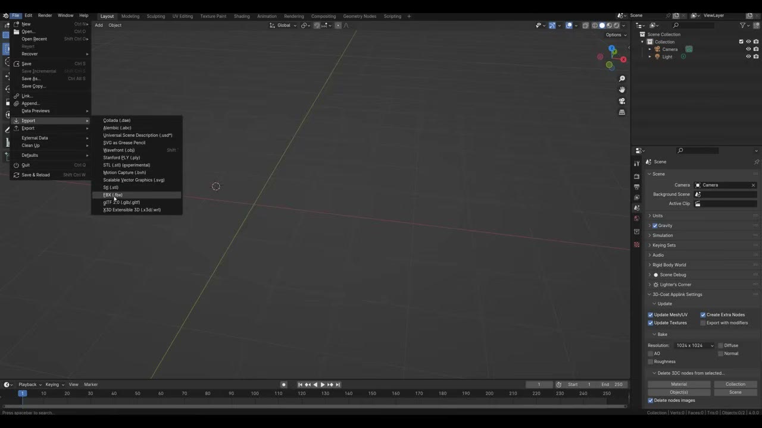Switch to the Shading workspace tab
The width and height of the screenshot is (762, 428).
[x=242, y=16]
